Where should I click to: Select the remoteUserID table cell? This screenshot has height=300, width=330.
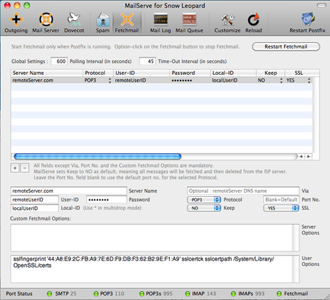[x=142, y=80]
